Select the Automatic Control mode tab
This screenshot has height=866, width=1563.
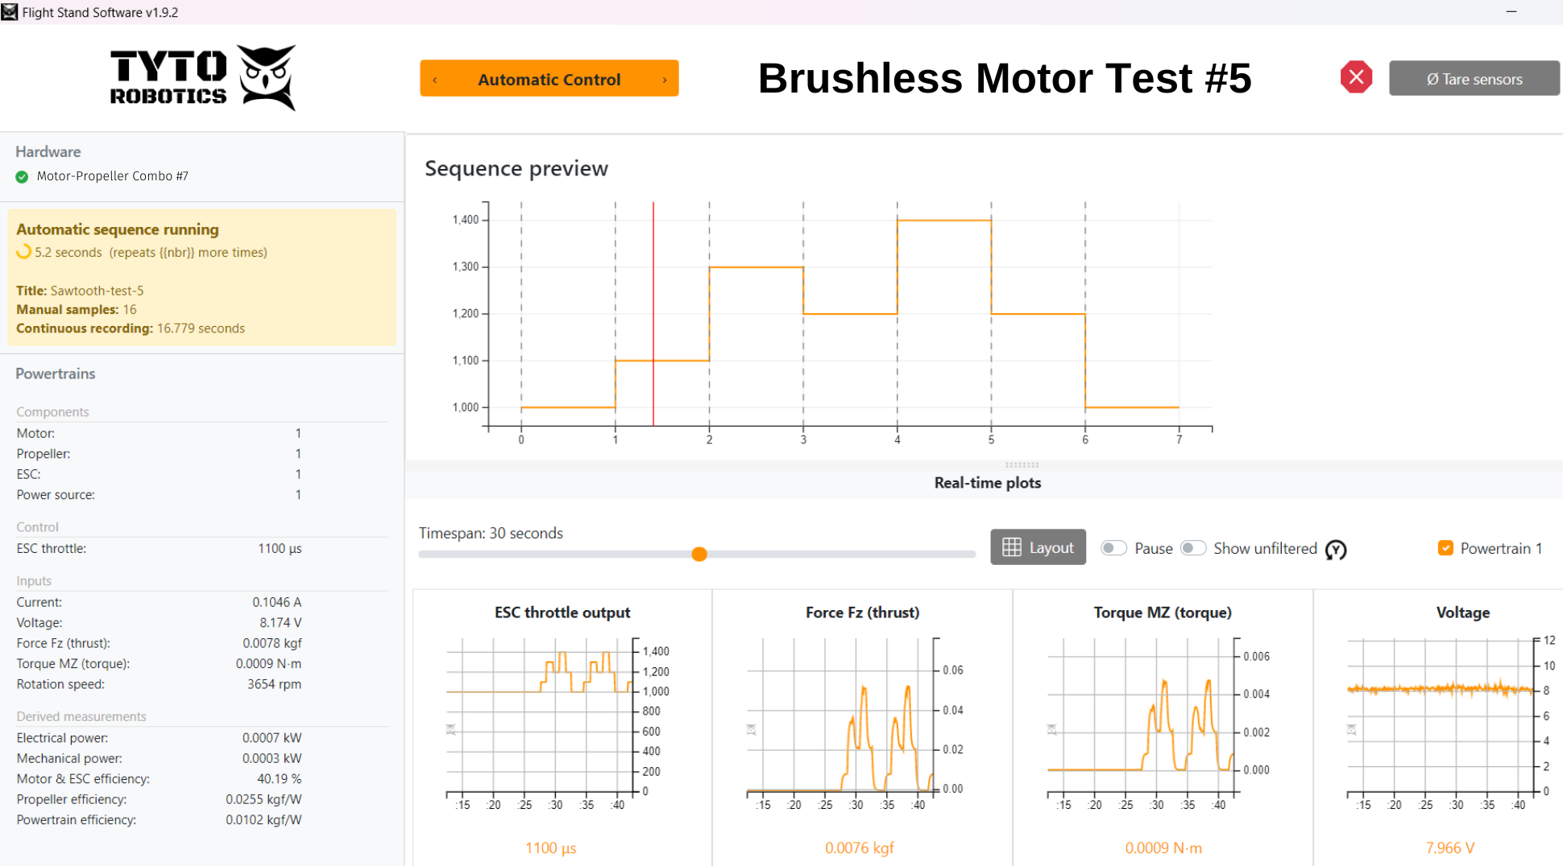coord(549,80)
